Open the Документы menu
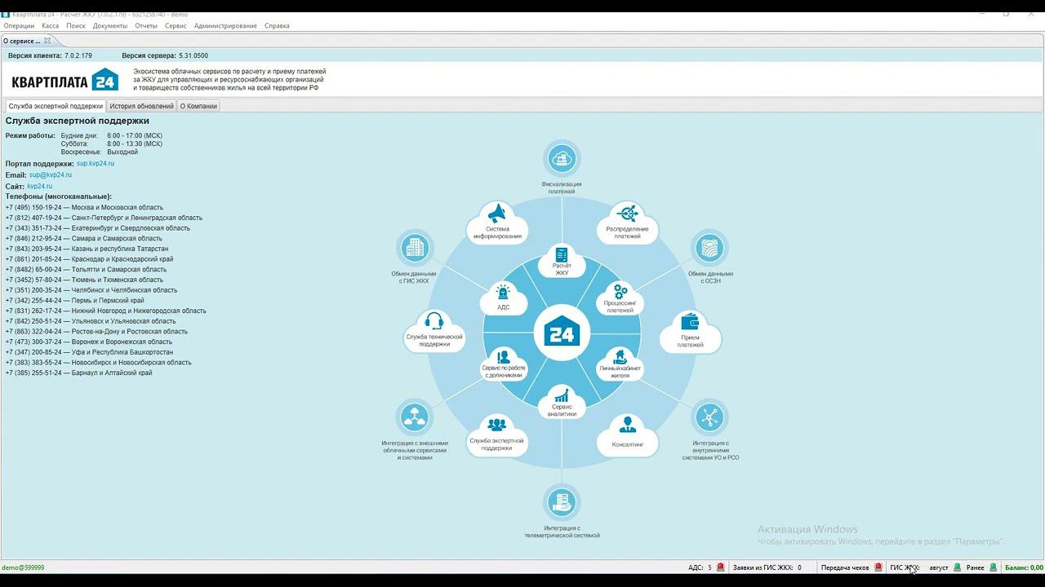1045x587 pixels. (110, 25)
